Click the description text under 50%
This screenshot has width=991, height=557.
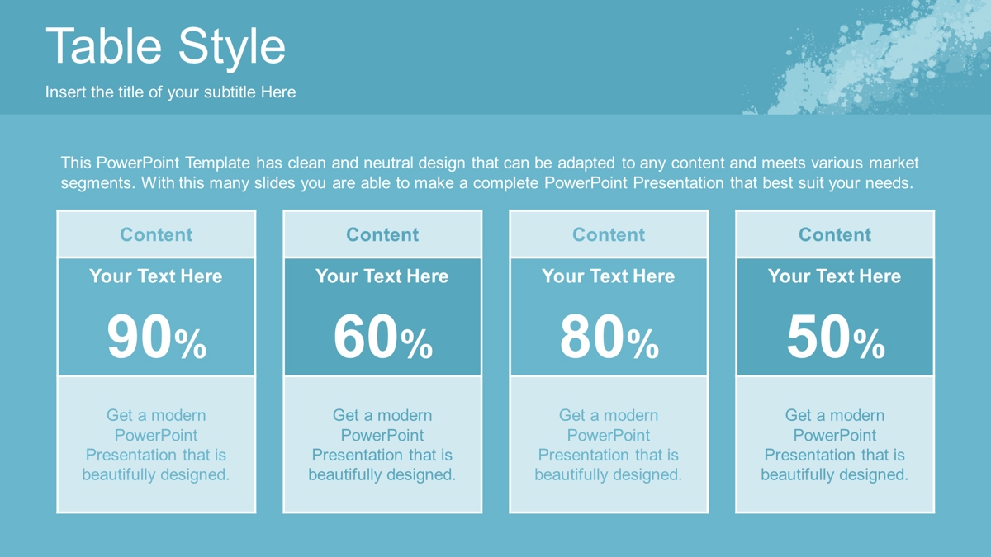[x=835, y=445]
